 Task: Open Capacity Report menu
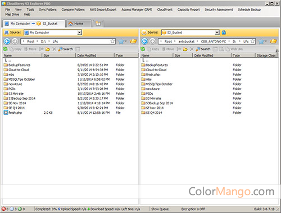coord(188,10)
